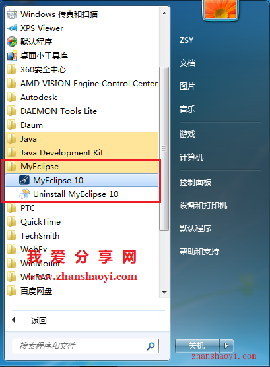Click scrollbar down arrow in programs list
This screenshot has height=367, width=270.
pyautogui.click(x=164, y=292)
